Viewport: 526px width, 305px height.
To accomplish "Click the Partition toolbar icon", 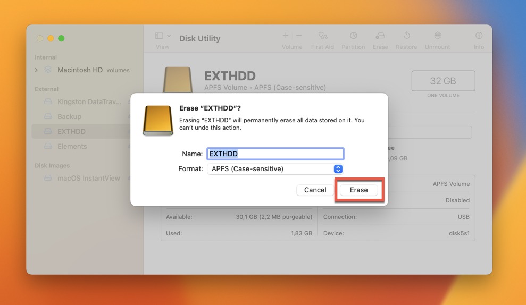I will pyautogui.click(x=353, y=36).
